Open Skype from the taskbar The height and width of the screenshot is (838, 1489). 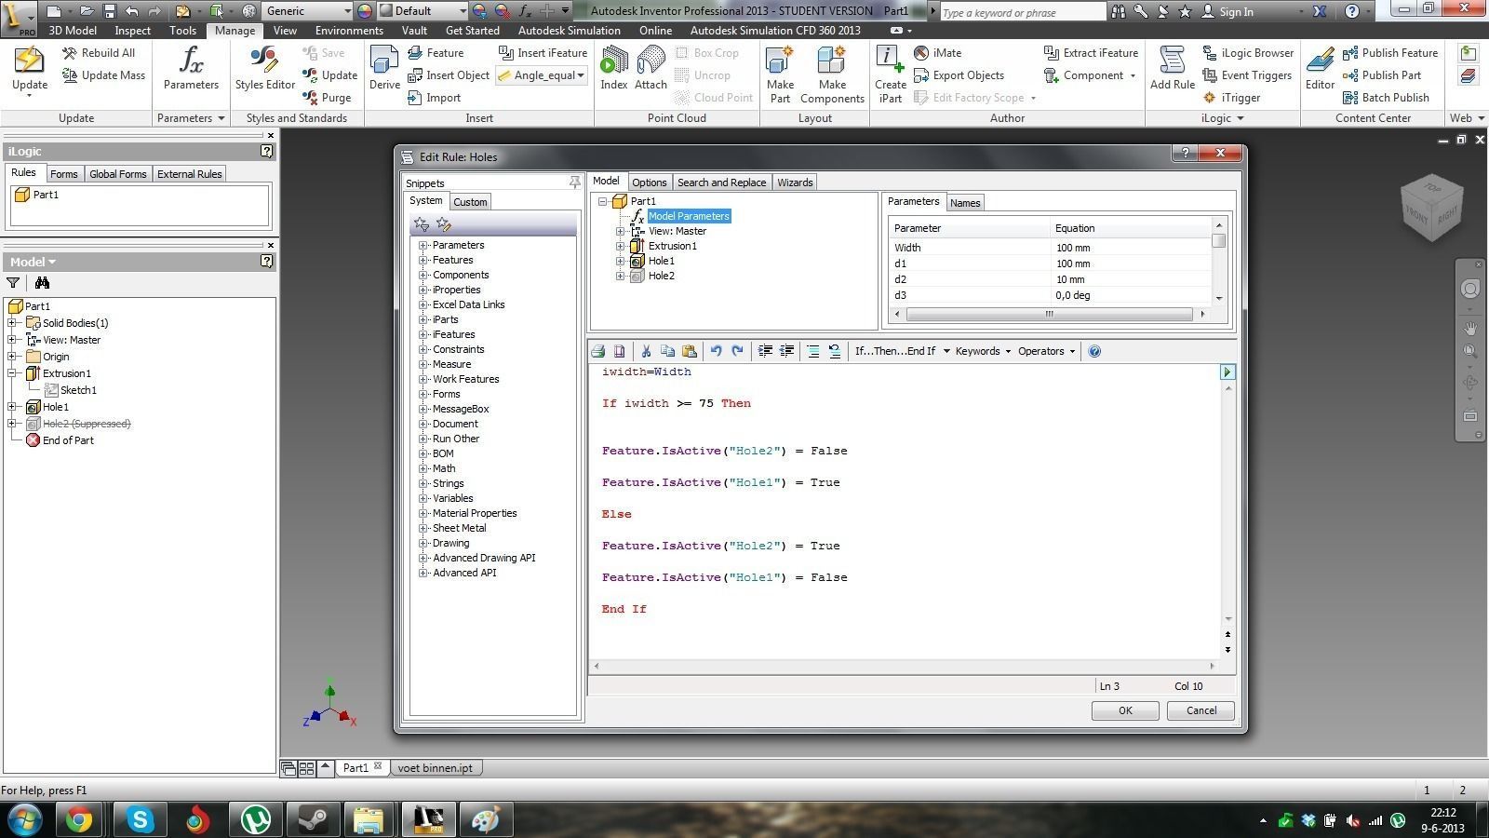click(x=140, y=819)
